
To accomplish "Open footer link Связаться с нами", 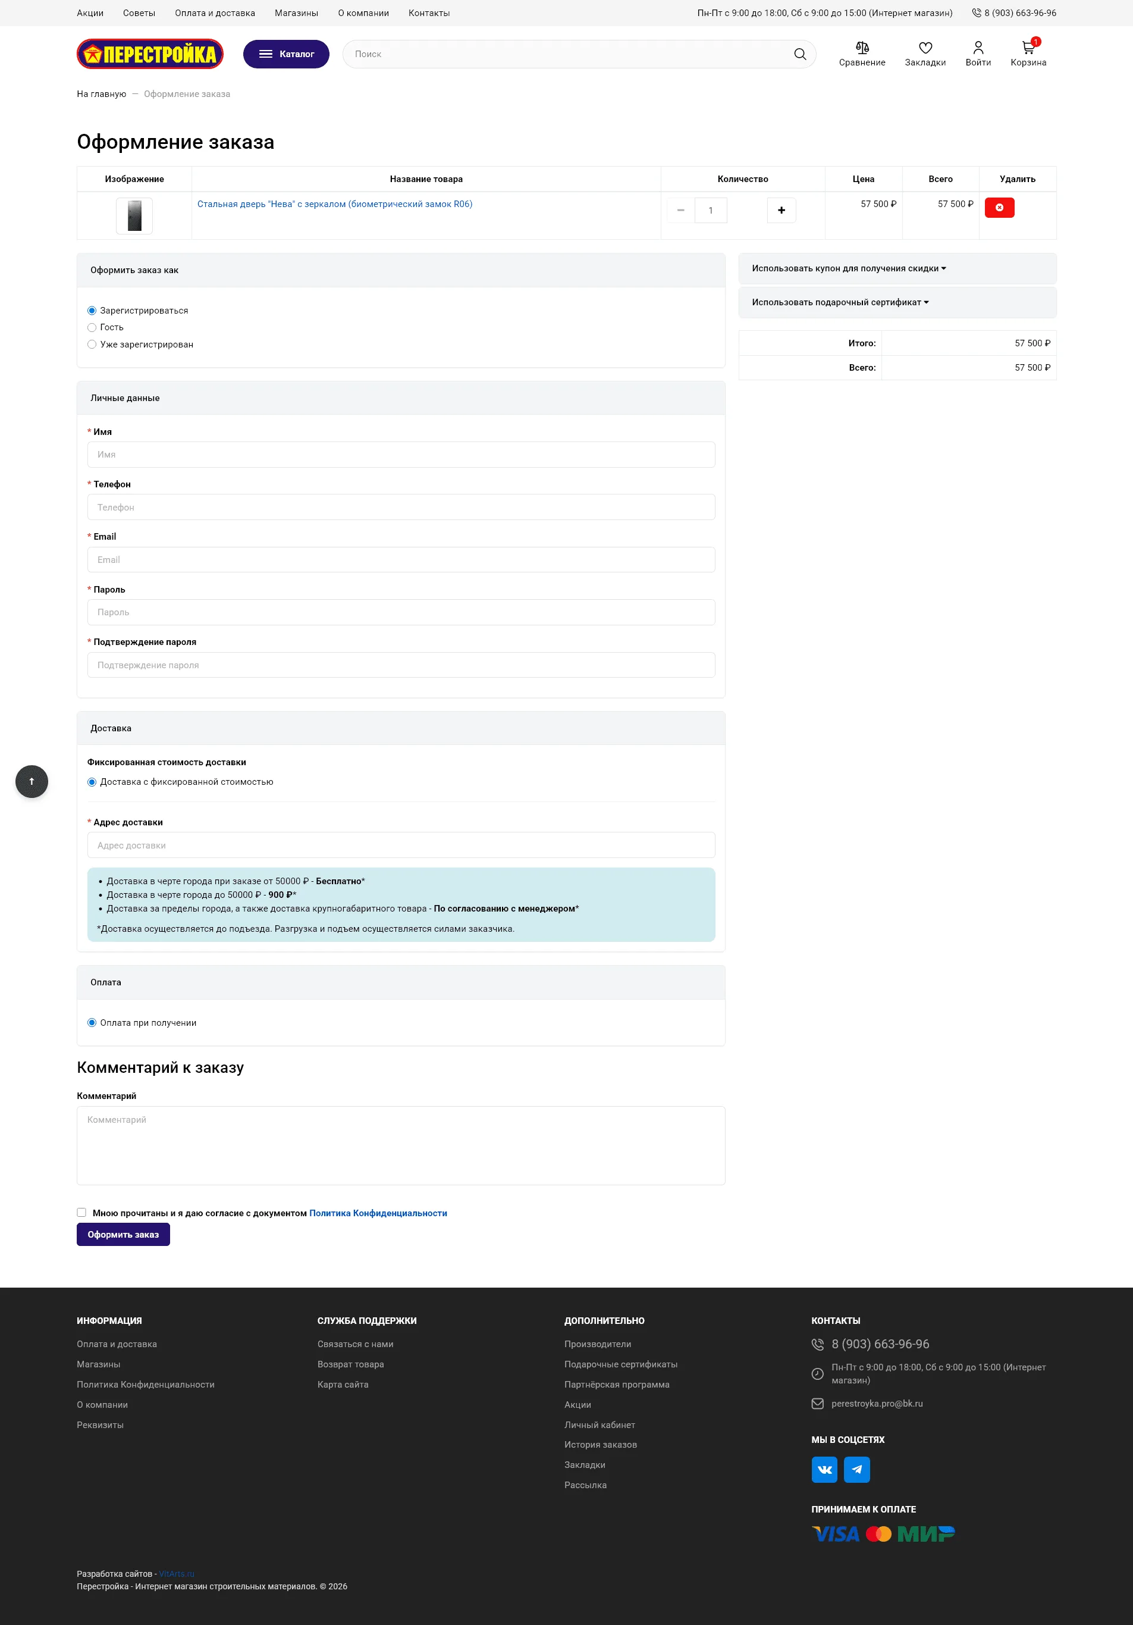I will coord(356,1344).
